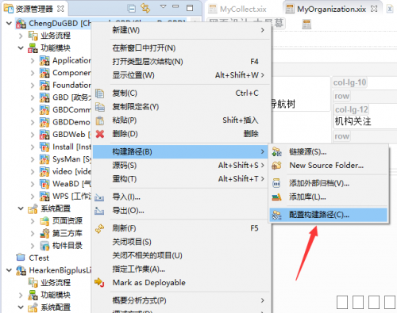Expand the 页面资源 folder
This screenshot has width=397, height=313.
pyautogui.click(x=33, y=221)
